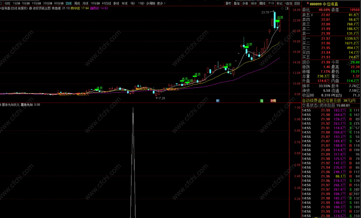This screenshot has width=361, height=218.
Task: Switch to the 年线 yearly chart tab
Action: [x=125, y=3]
